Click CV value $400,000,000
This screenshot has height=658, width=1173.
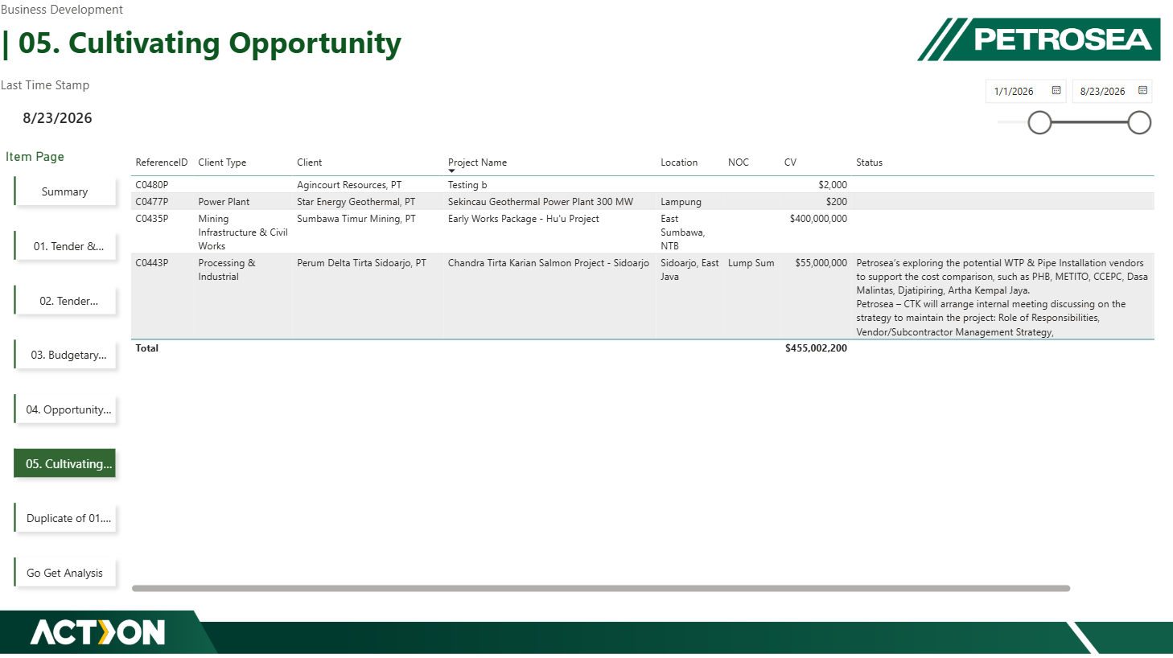818,219
